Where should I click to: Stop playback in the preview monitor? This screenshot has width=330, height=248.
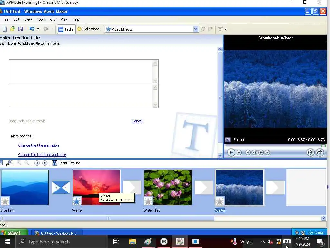pos(239,152)
